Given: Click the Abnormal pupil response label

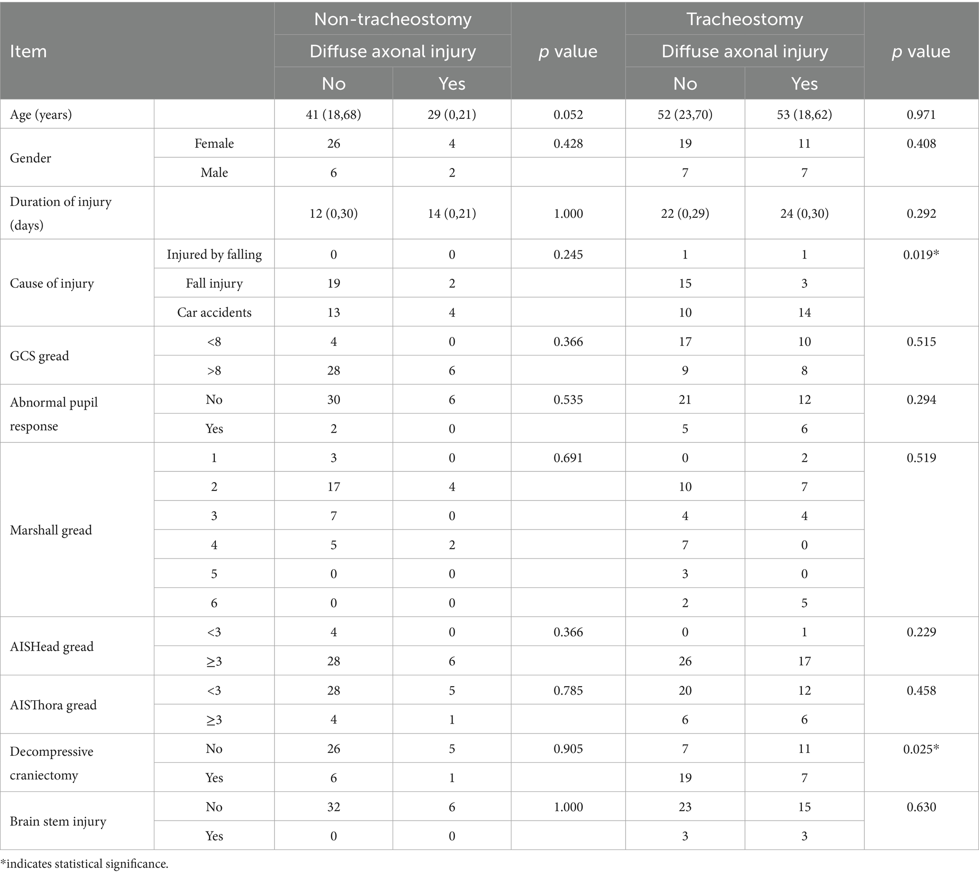Looking at the screenshot, I should pos(54,414).
